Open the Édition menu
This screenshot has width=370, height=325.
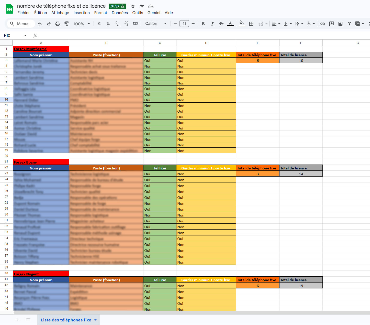coord(41,13)
